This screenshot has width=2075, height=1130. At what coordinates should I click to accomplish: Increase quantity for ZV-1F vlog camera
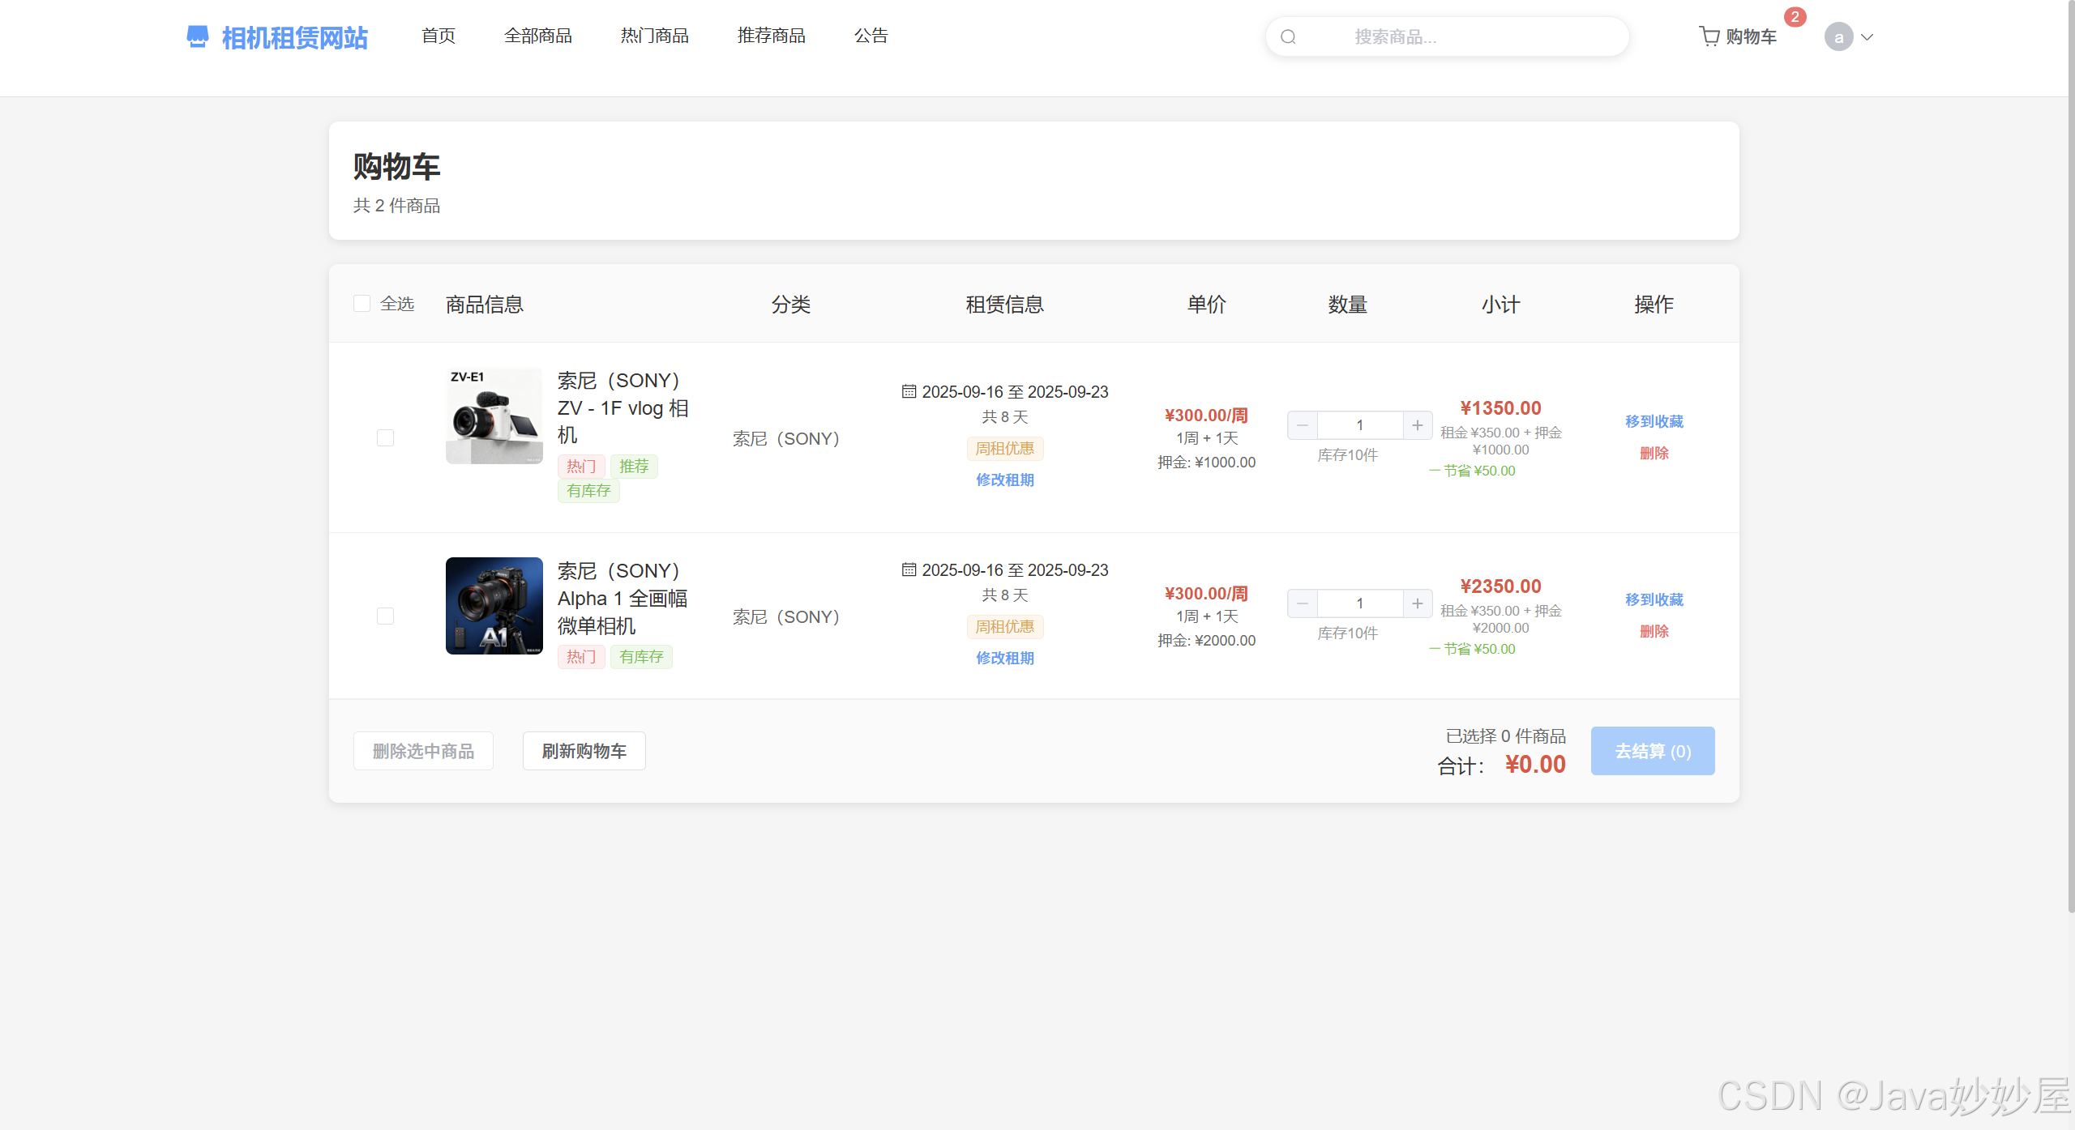pos(1418,425)
